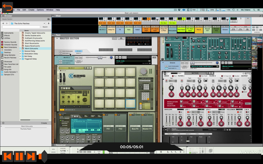The height and width of the screenshot is (164, 263).
Task: Click the orange back arrow icon
Action: (x=8, y=8)
